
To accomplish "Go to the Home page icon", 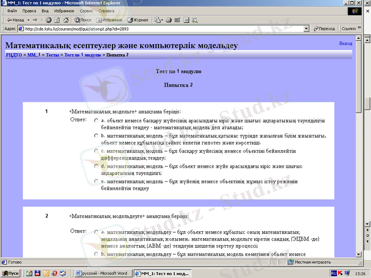I will [66, 20].
